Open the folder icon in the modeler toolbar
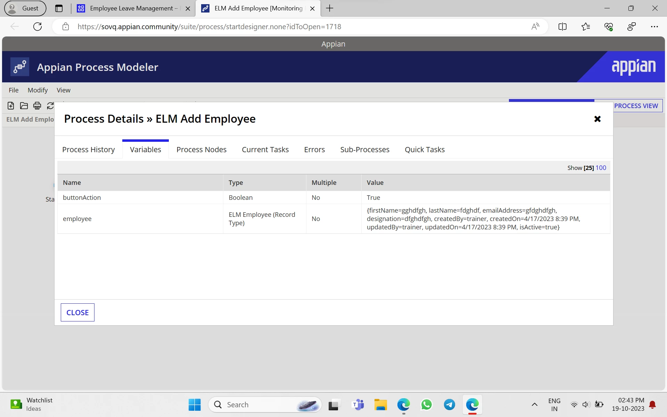 24,106
